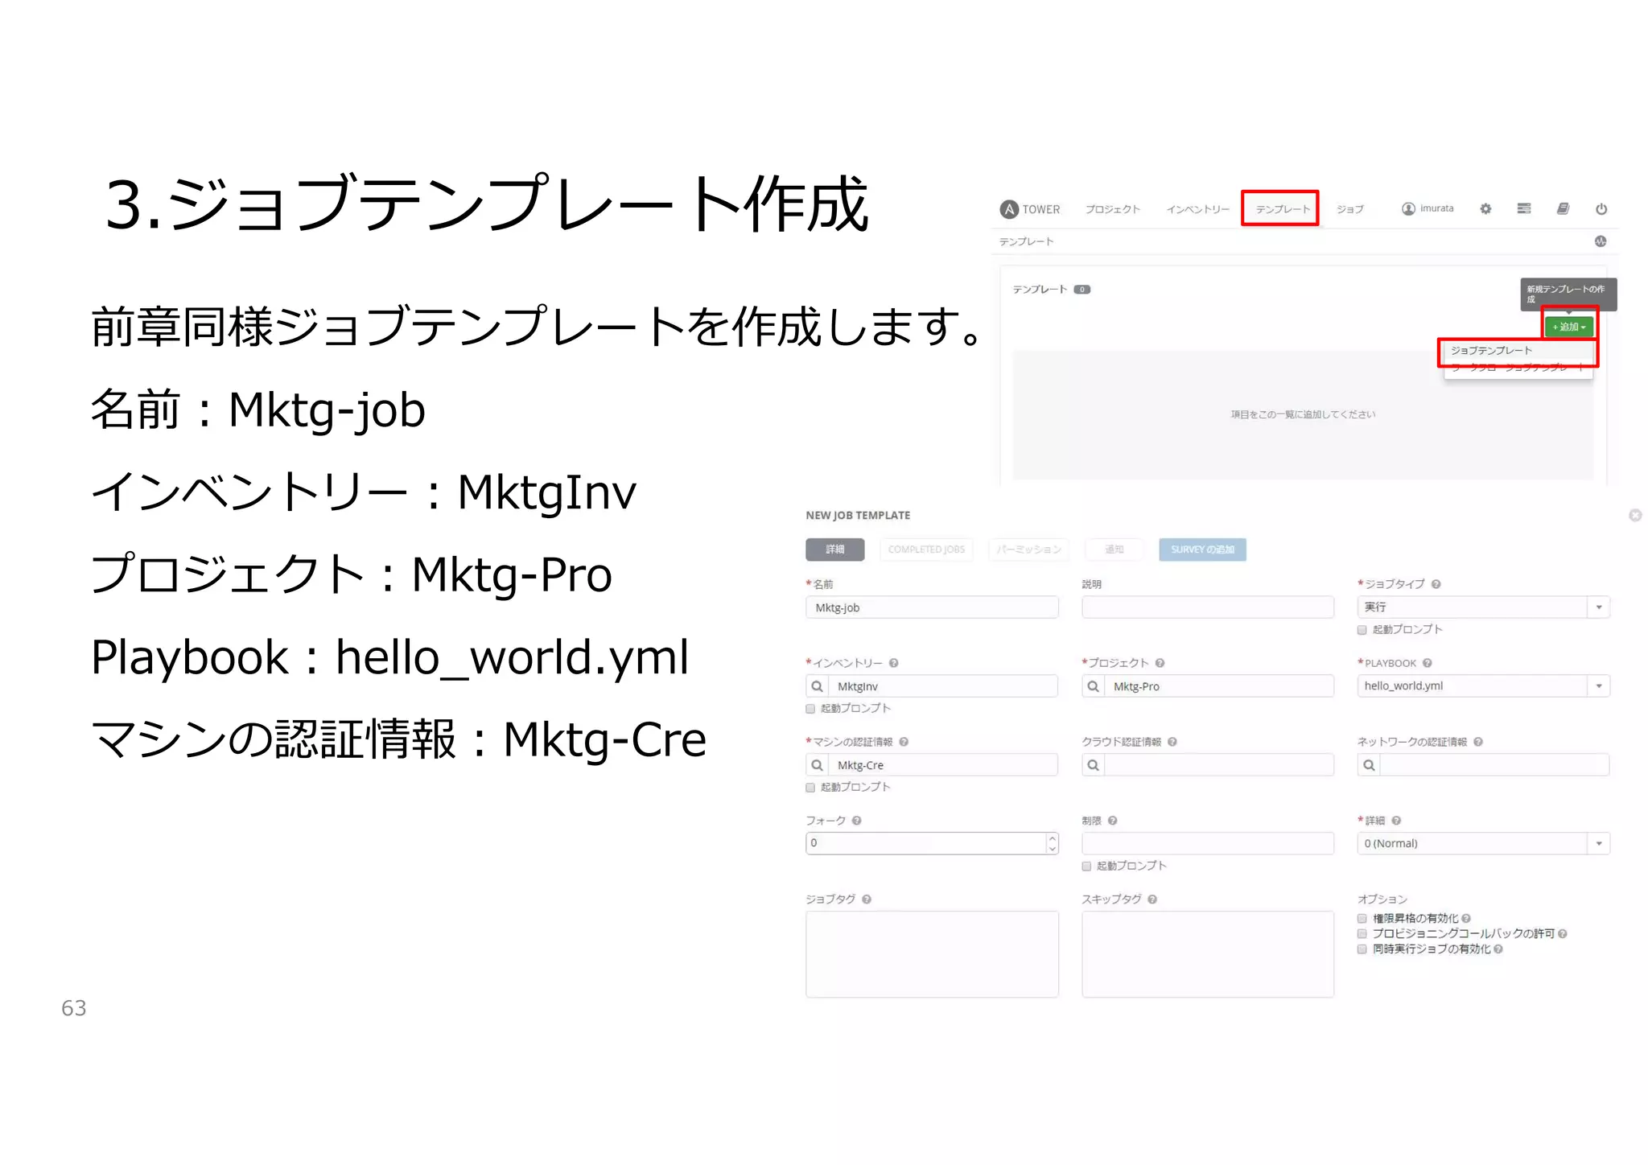1648x1165 pixels.
Task: Open the ジョブ top menu
Action: (1350, 209)
